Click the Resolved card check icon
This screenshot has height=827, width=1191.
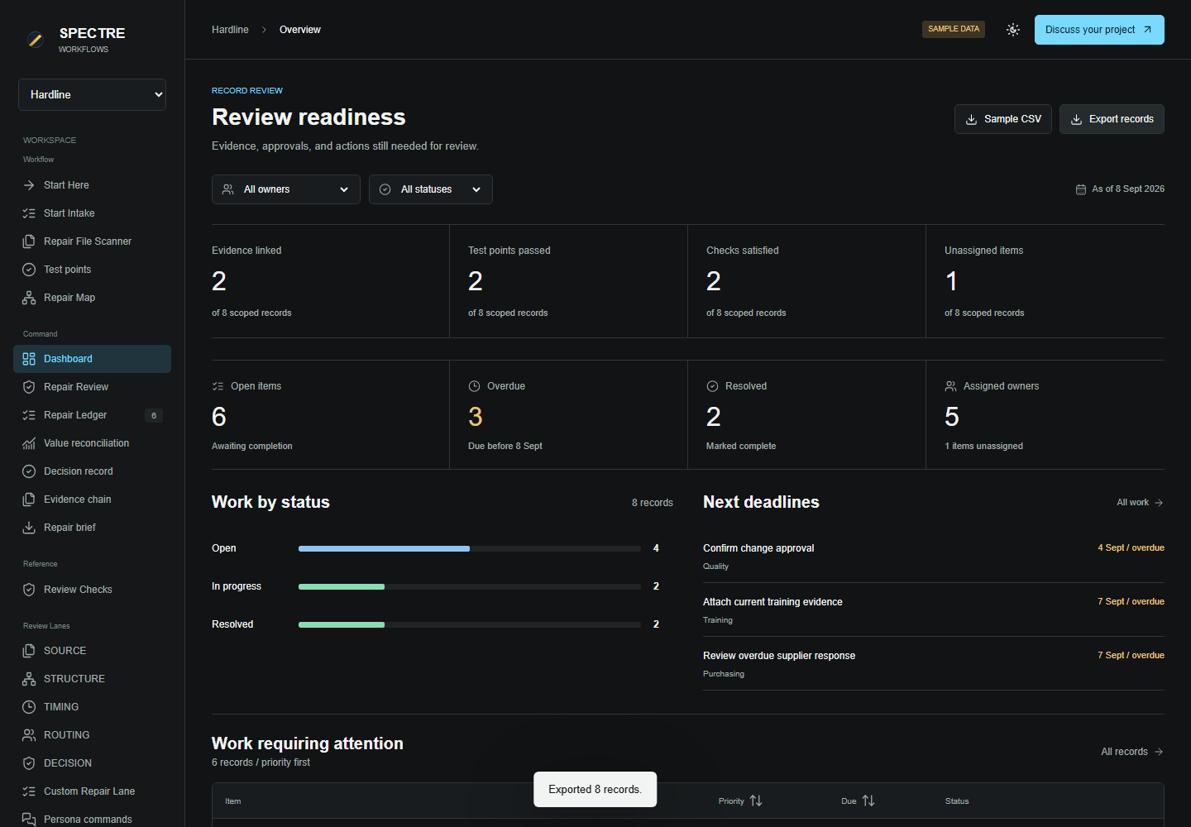(x=712, y=386)
